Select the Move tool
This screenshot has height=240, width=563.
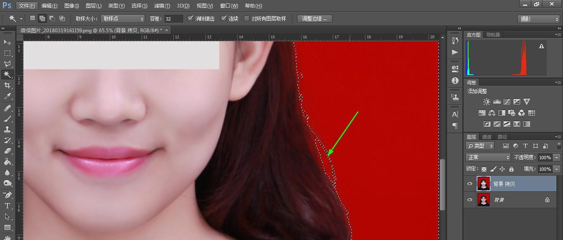[x=7, y=42]
